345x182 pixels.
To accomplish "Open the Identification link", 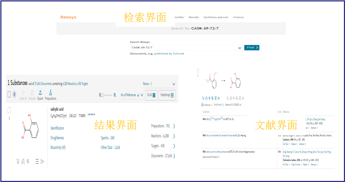I will (x=57, y=128).
